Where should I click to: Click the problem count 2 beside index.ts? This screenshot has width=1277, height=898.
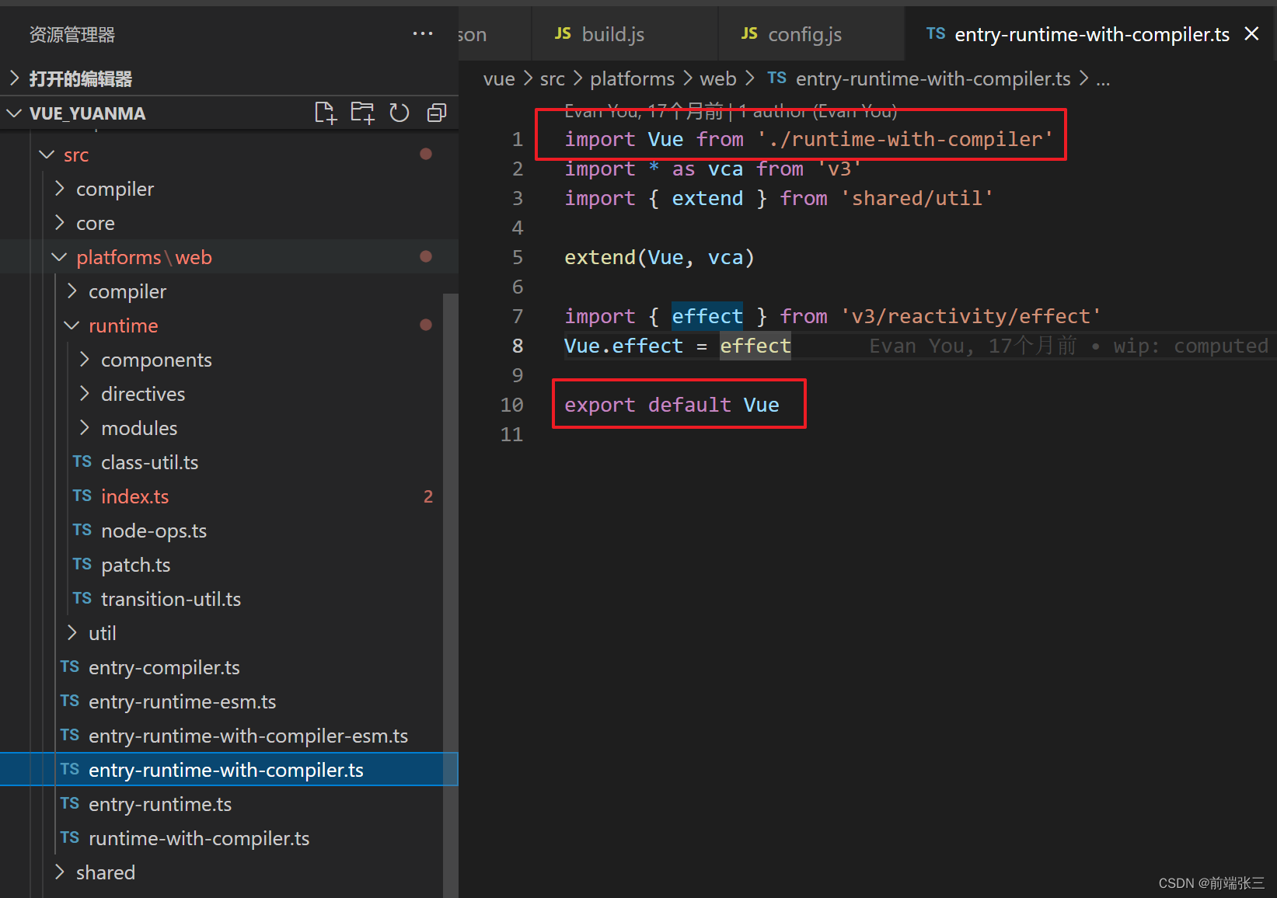(428, 496)
